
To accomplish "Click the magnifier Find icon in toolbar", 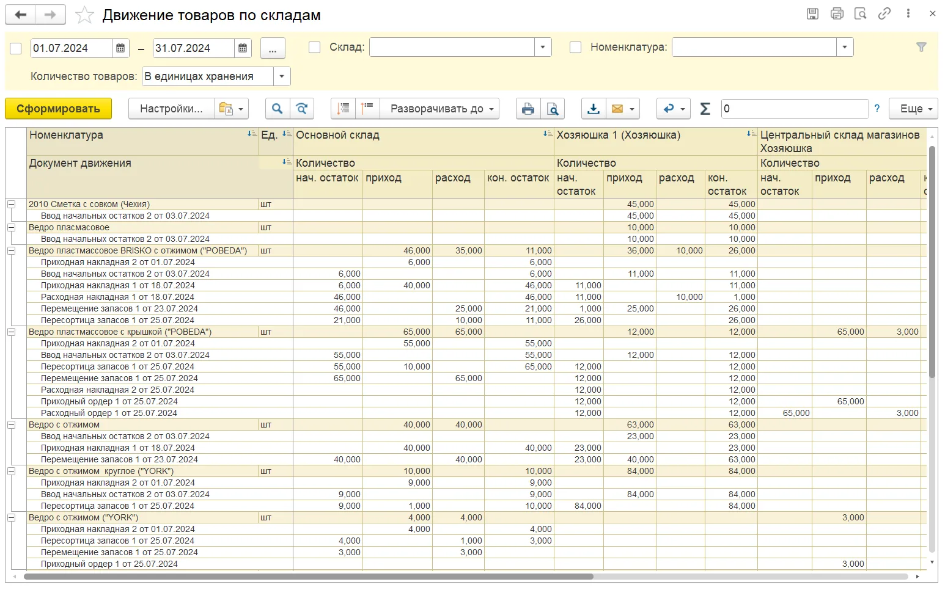I will coord(278,109).
